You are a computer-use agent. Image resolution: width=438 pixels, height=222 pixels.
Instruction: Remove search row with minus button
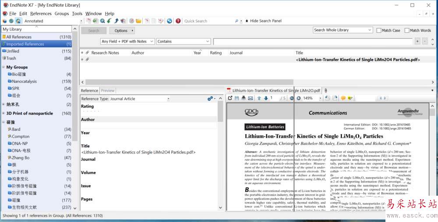point(424,41)
